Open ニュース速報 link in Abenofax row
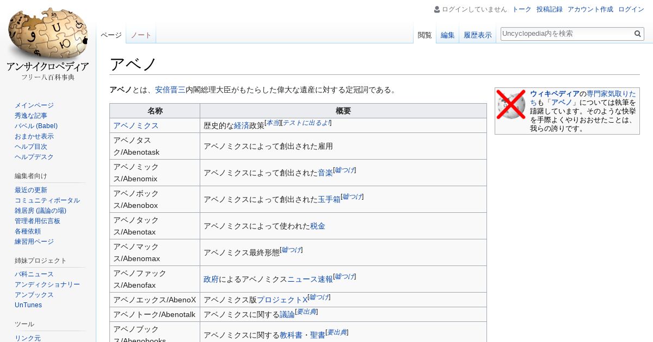 point(310,279)
